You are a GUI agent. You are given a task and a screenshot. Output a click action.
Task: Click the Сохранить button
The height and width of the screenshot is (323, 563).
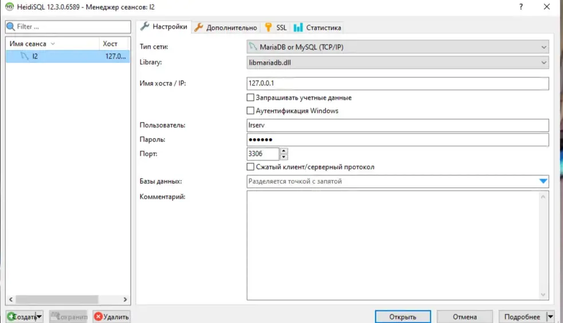[x=68, y=317]
